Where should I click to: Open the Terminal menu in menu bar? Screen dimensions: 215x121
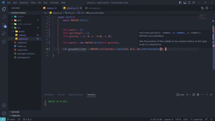[54, 3]
